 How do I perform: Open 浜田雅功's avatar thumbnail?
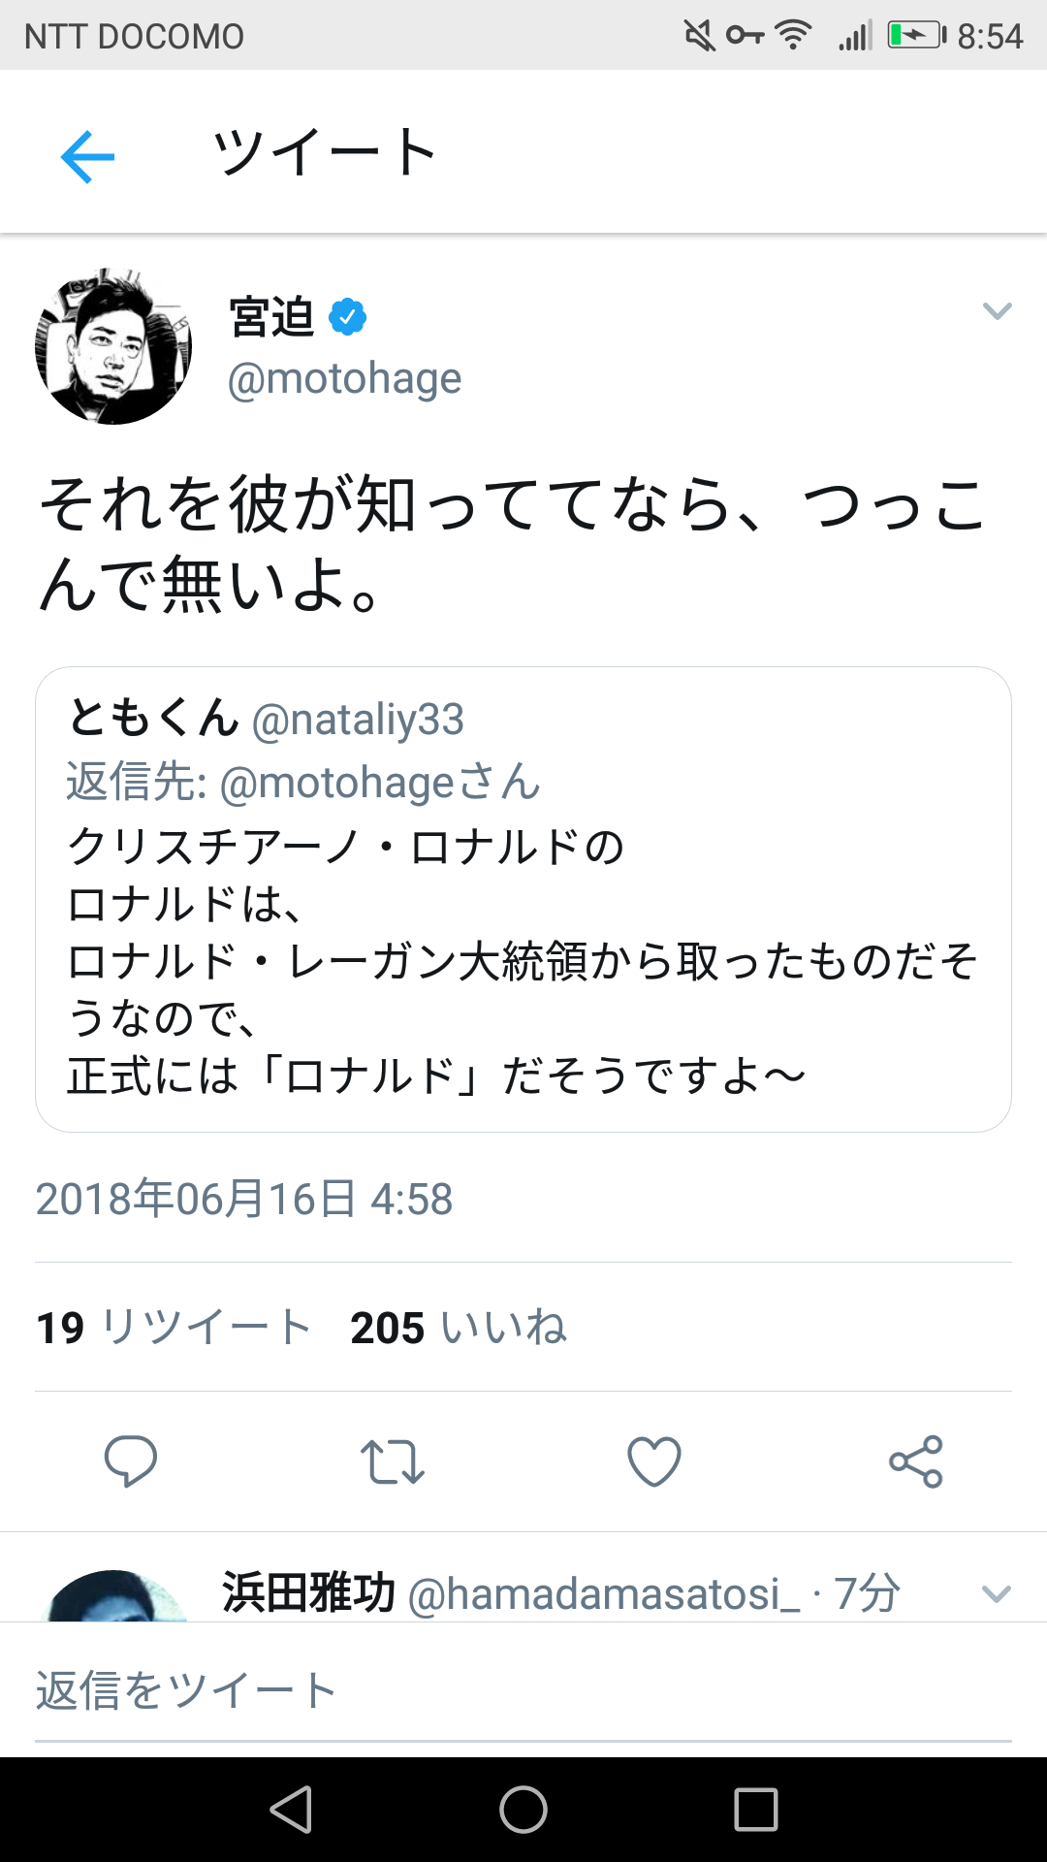pyautogui.click(x=116, y=1595)
